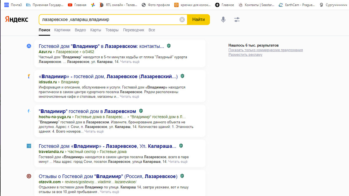Click Показать только коммерческие предложения link
The width and height of the screenshot is (349, 196).
pos(266,50)
